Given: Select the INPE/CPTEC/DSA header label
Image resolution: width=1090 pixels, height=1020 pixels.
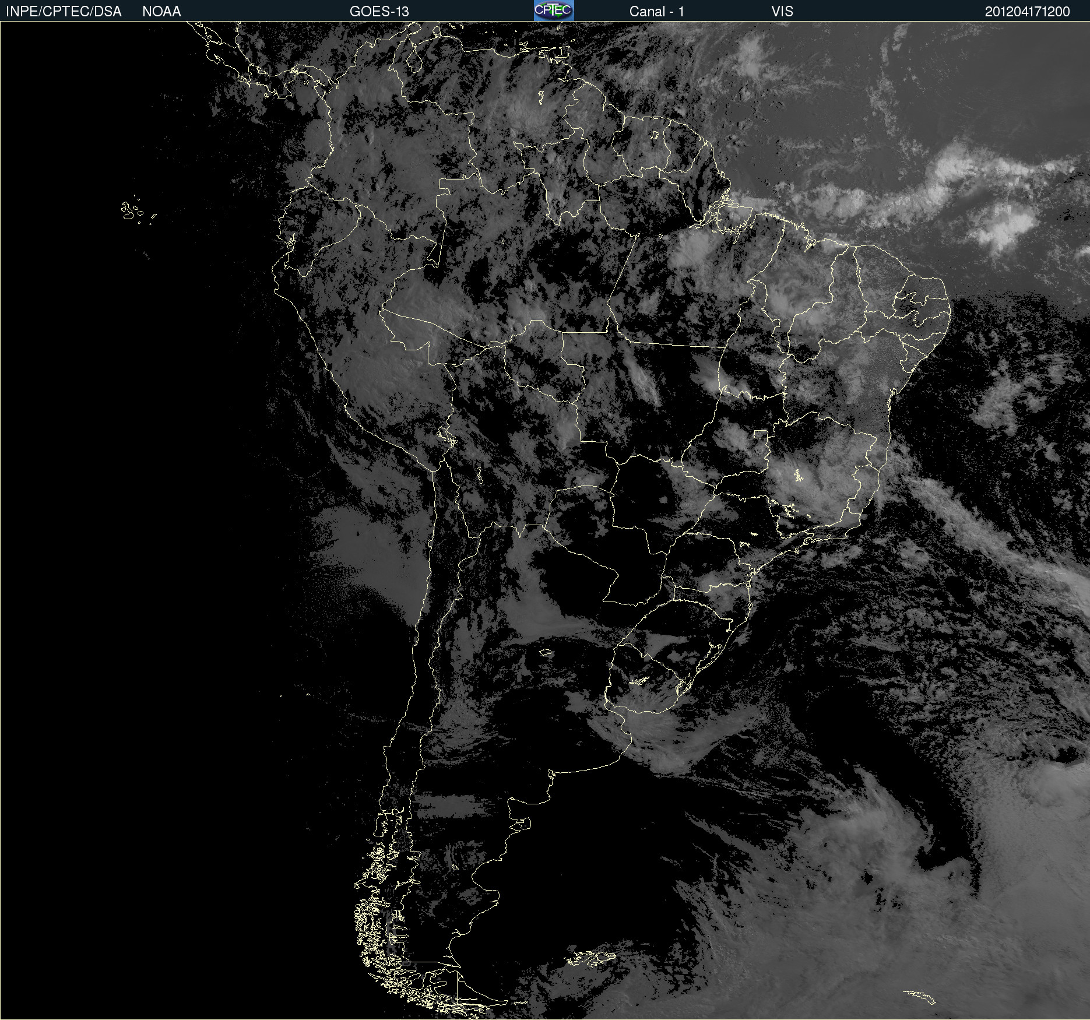Looking at the screenshot, I should tap(64, 12).
